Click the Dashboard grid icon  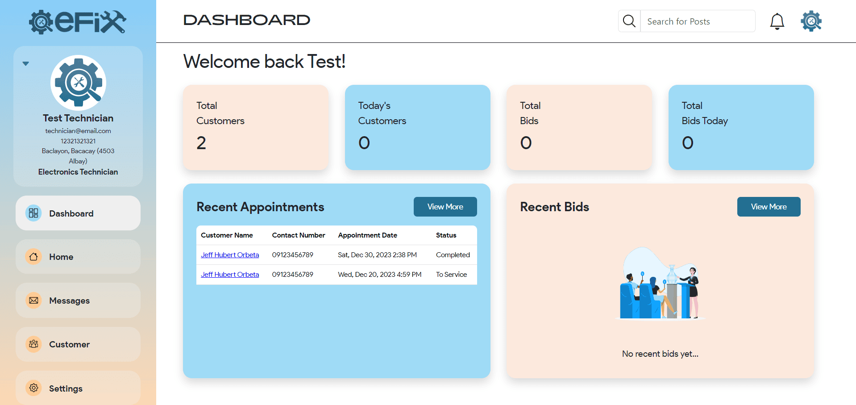33,213
